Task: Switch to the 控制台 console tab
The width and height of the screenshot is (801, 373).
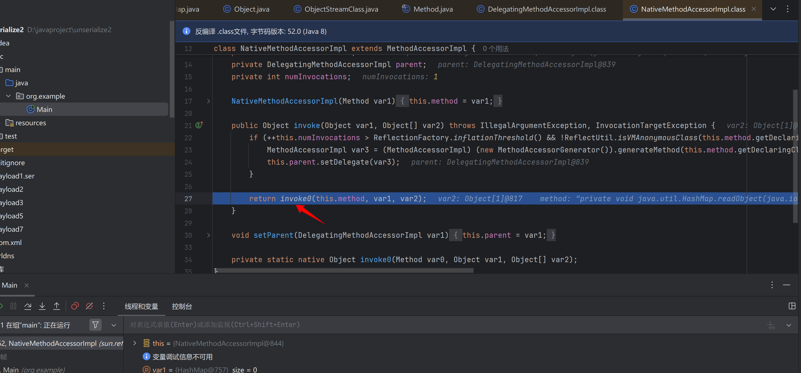Action: pyautogui.click(x=182, y=306)
